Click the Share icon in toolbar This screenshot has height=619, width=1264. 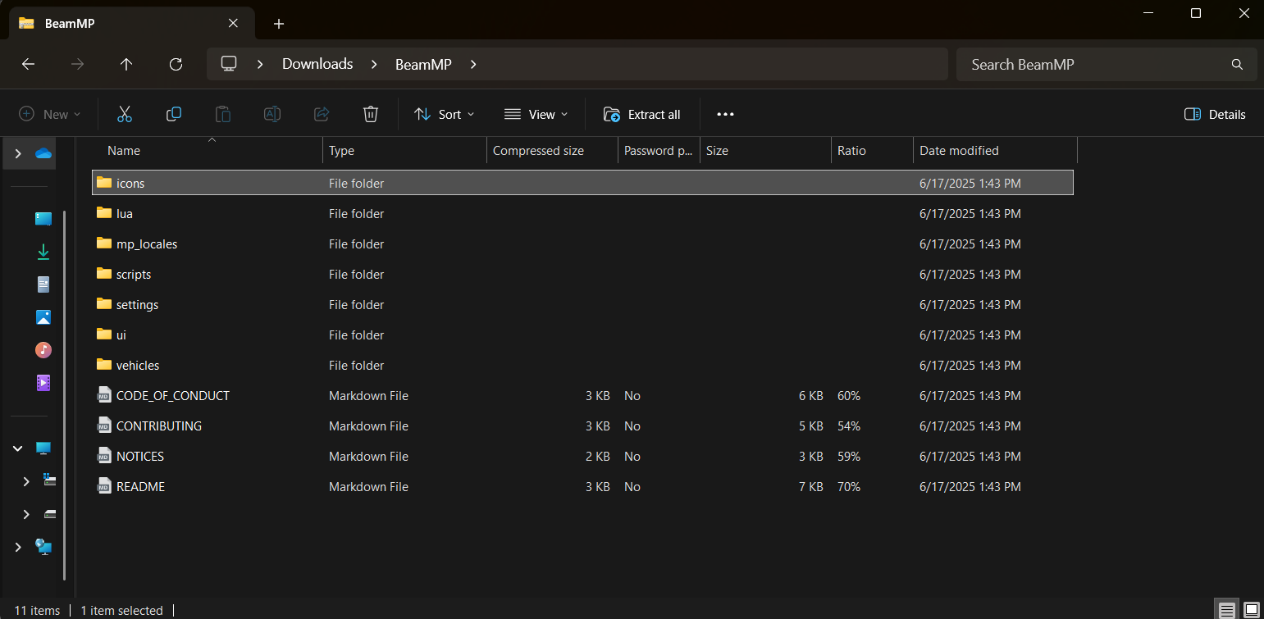coord(322,114)
